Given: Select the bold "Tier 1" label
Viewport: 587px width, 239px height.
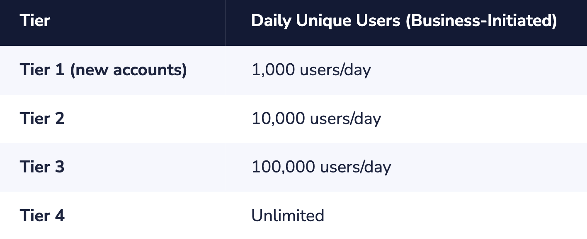Looking at the screenshot, I should [x=42, y=70].
